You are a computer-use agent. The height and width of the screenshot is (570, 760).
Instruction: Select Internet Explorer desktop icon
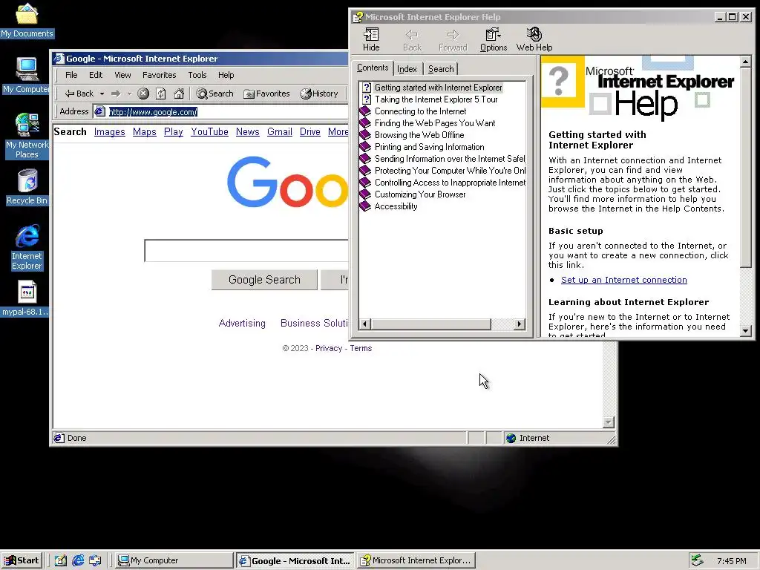click(27, 247)
